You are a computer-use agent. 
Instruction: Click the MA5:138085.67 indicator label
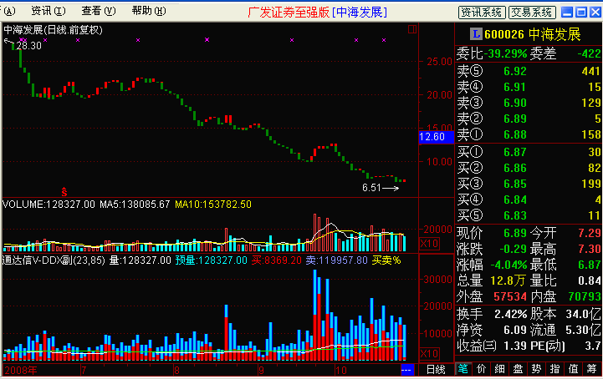point(135,205)
